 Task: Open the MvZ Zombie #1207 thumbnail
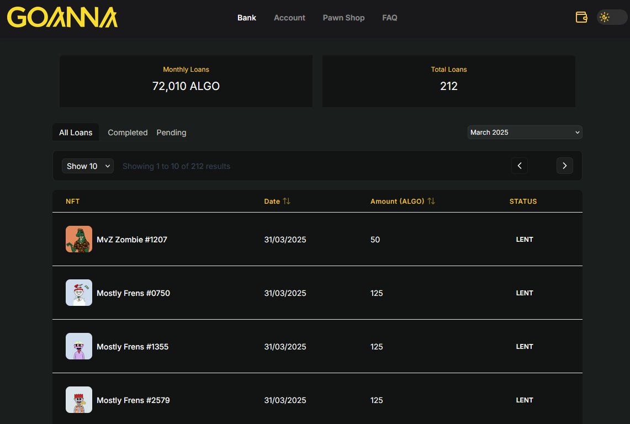[79, 239]
